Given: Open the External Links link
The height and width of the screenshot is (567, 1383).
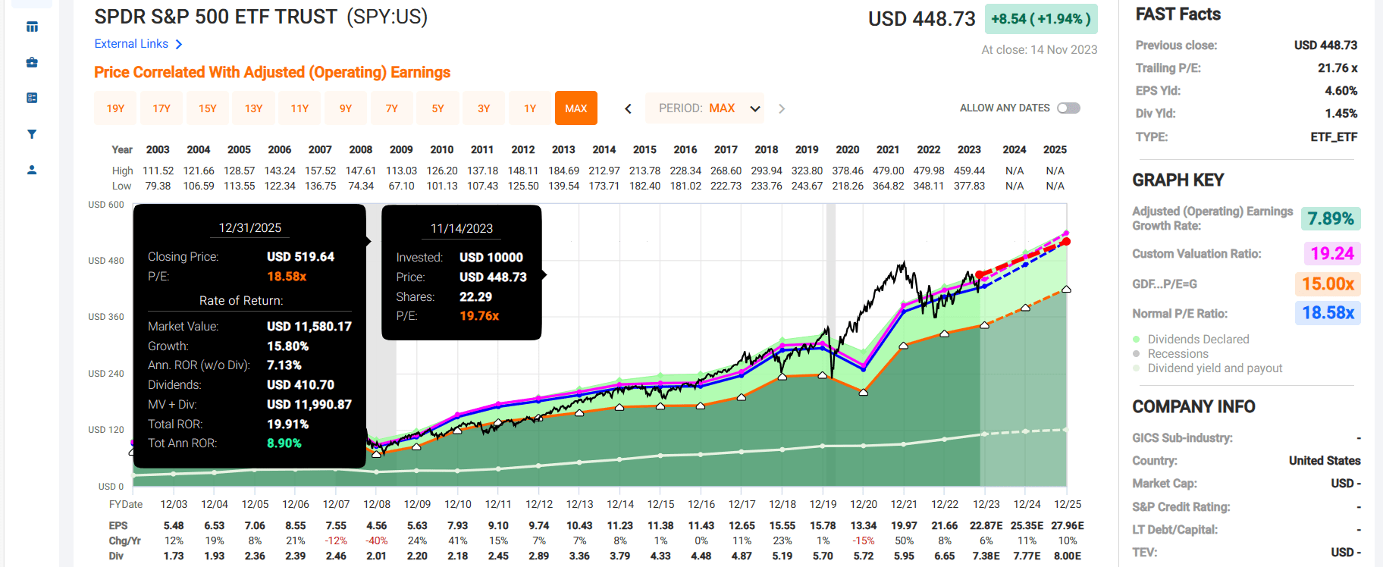Looking at the screenshot, I should pos(131,44).
